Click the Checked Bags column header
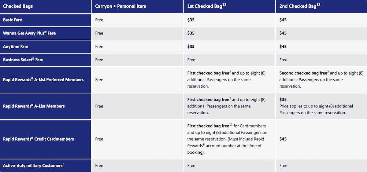The width and height of the screenshot is (367, 172). point(18,6)
